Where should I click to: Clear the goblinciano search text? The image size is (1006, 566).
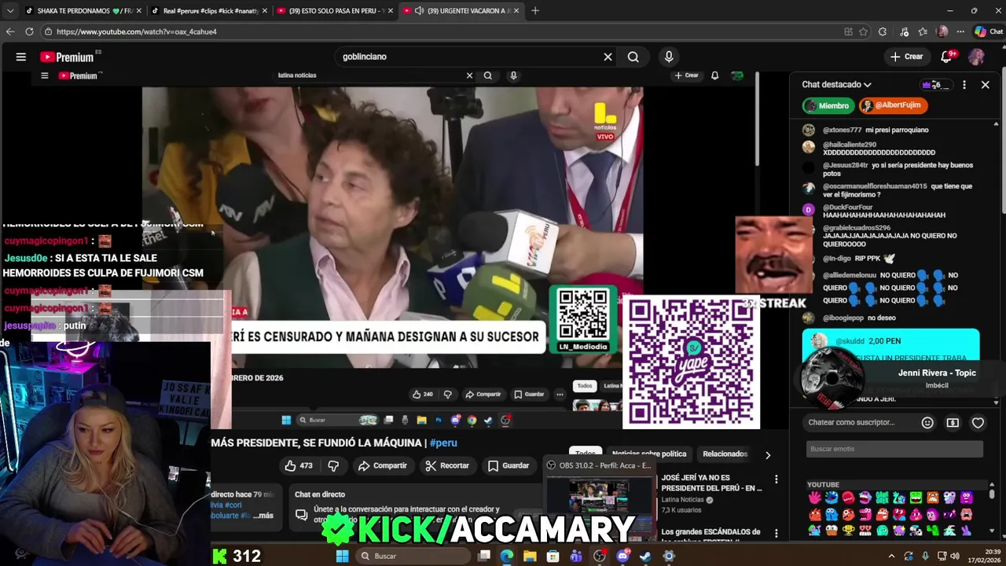tap(608, 57)
